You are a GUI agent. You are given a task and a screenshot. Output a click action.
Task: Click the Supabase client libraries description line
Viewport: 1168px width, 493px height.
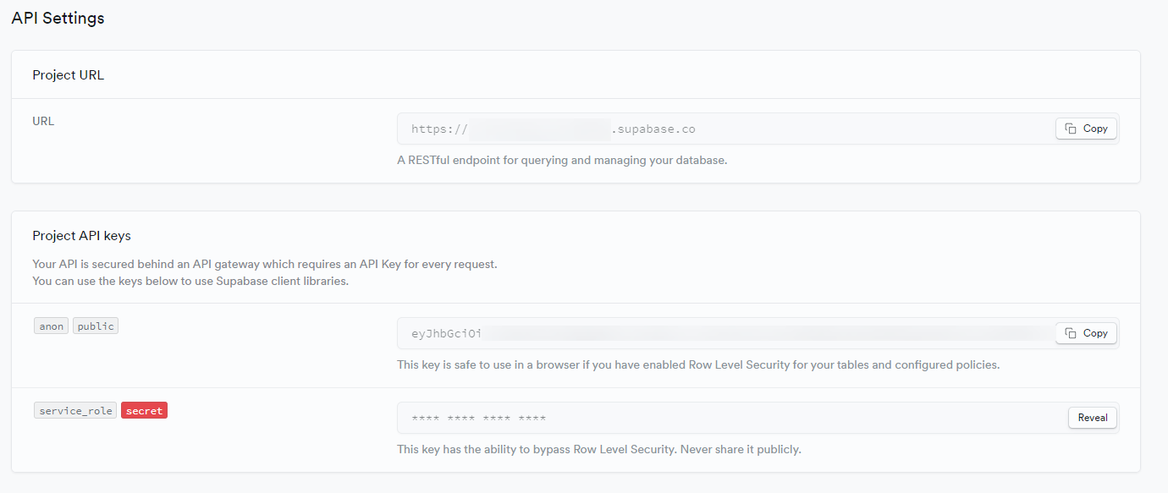pos(190,281)
